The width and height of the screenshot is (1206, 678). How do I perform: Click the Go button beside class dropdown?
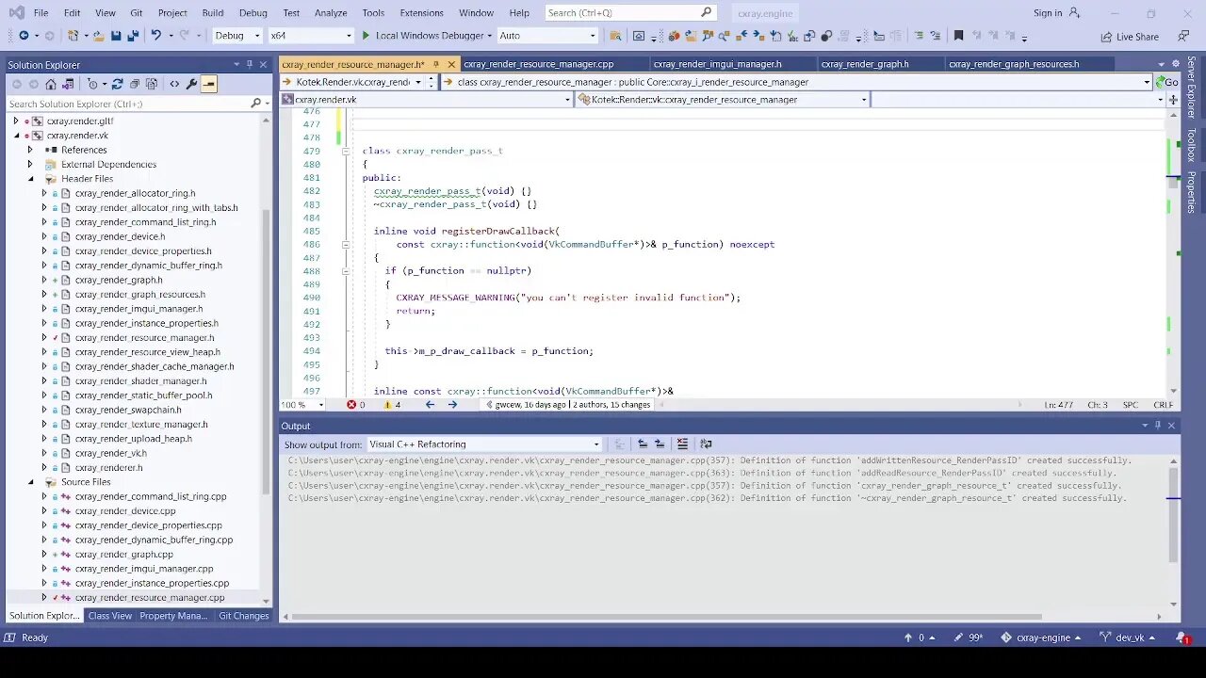tap(1167, 82)
